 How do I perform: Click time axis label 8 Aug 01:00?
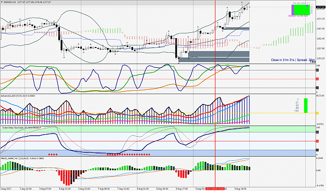143,189
